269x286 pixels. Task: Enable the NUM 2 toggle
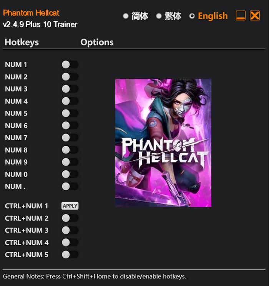point(70,77)
